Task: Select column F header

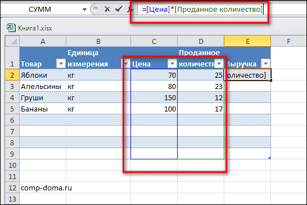Action: click(288, 41)
